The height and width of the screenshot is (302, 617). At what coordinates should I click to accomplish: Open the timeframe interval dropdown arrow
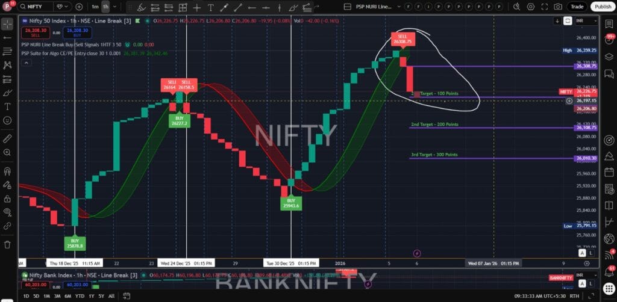click(x=115, y=6)
